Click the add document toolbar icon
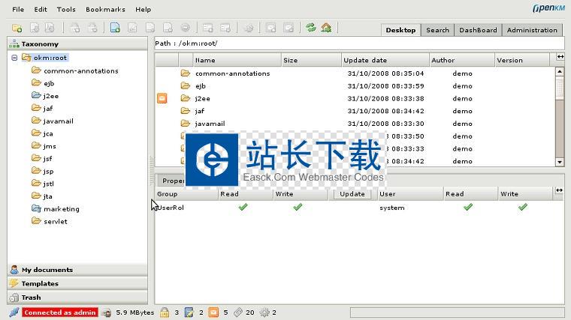The image size is (571, 320). 115,28
